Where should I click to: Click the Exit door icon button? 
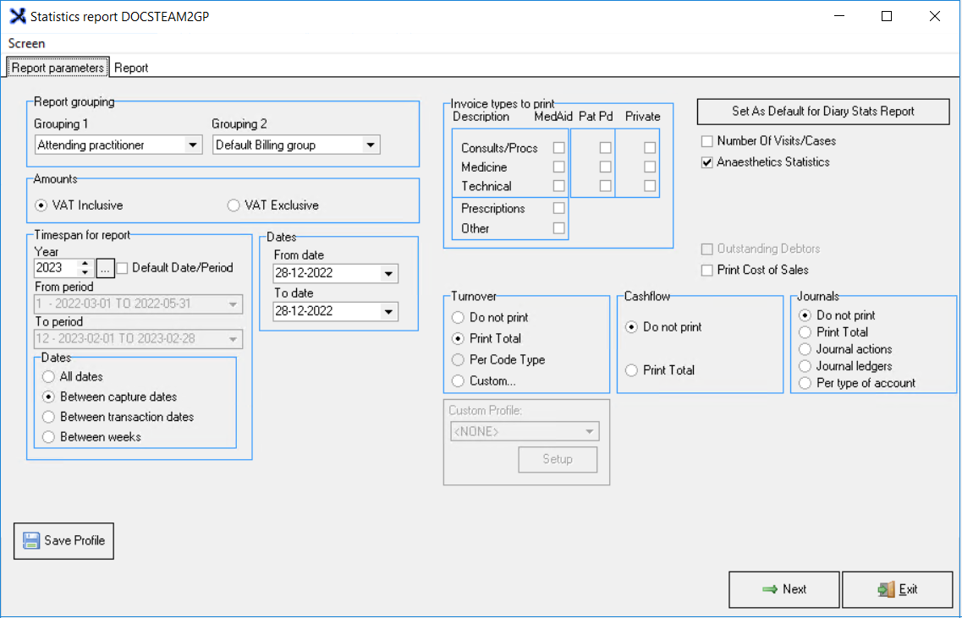pos(897,589)
